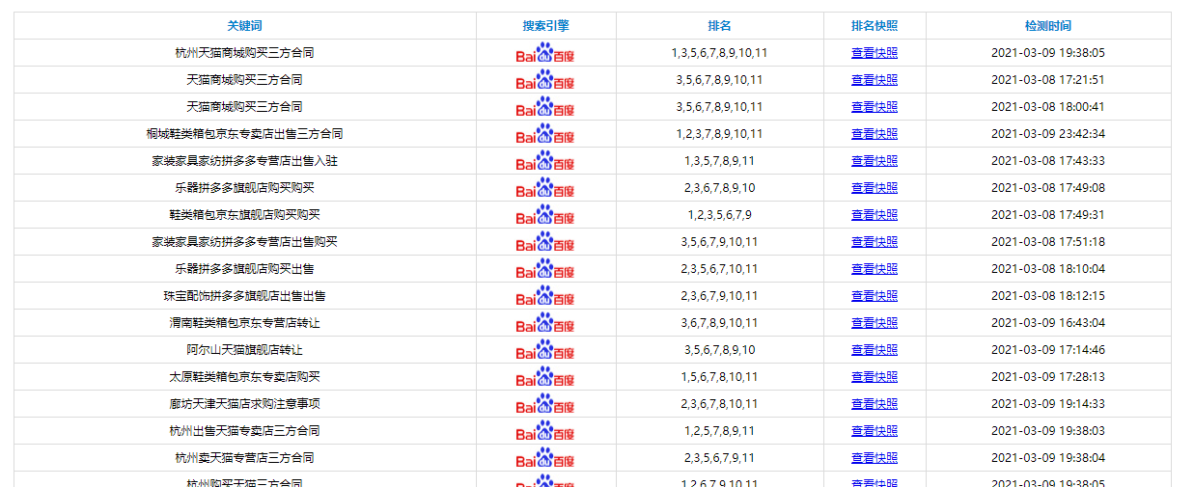This screenshot has height=487, width=1194.
Task: Click Baidu logo for 太原鞋类箱包京东专卖店购买
Action: (x=545, y=377)
